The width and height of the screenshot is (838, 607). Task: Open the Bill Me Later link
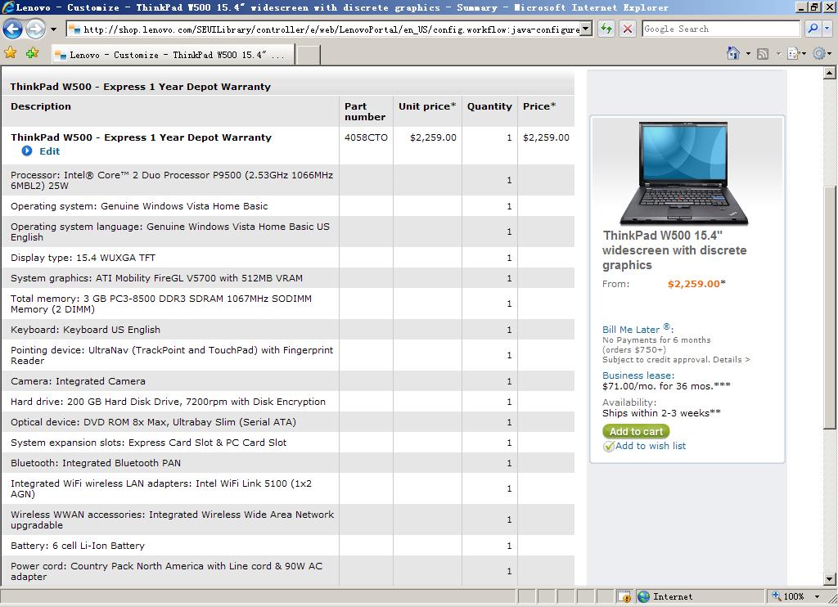point(638,329)
